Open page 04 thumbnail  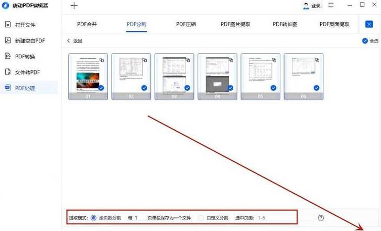pyautogui.click(x=217, y=77)
